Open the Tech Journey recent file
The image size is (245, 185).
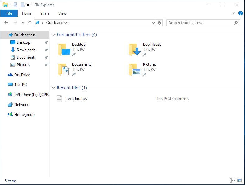[x=76, y=99]
